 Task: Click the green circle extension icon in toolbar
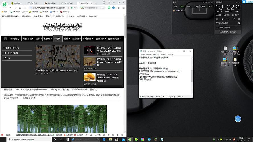(109, 8)
